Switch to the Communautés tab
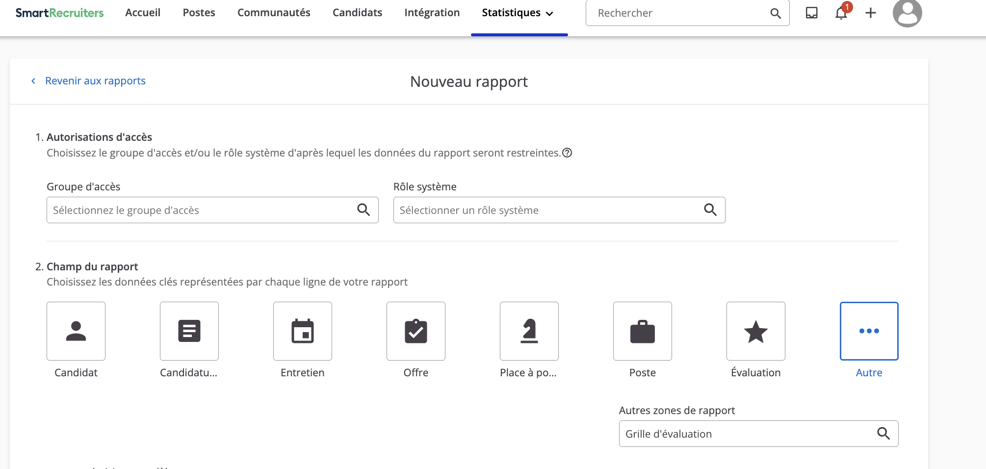Image resolution: width=986 pixels, height=469 pixels. pyautogui.click(x=274, y=13)
